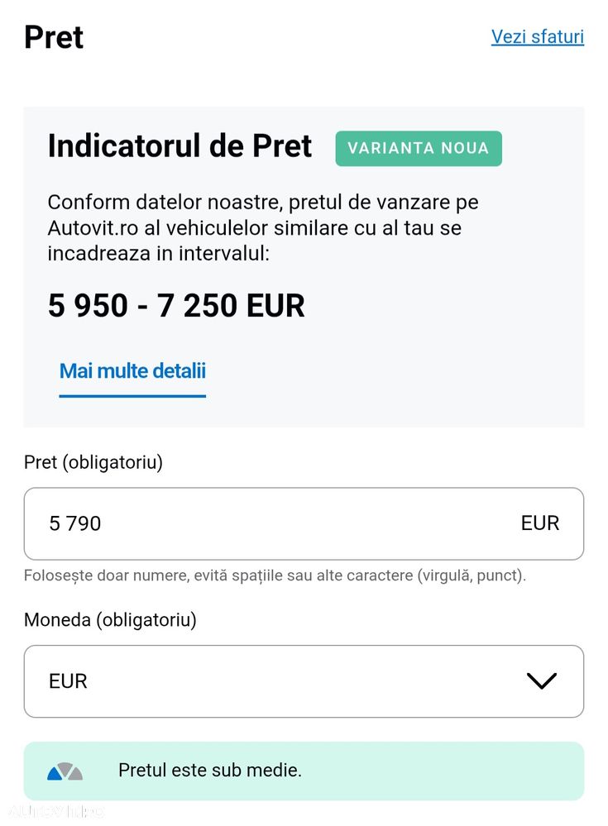Click the Autovit watermark logo at the bottom
The height and width of the screenshot is (826, 608).
click(54, 811)
